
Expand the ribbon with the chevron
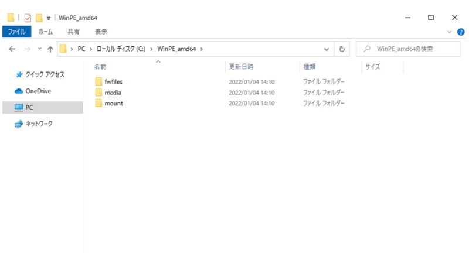point(449,32)
